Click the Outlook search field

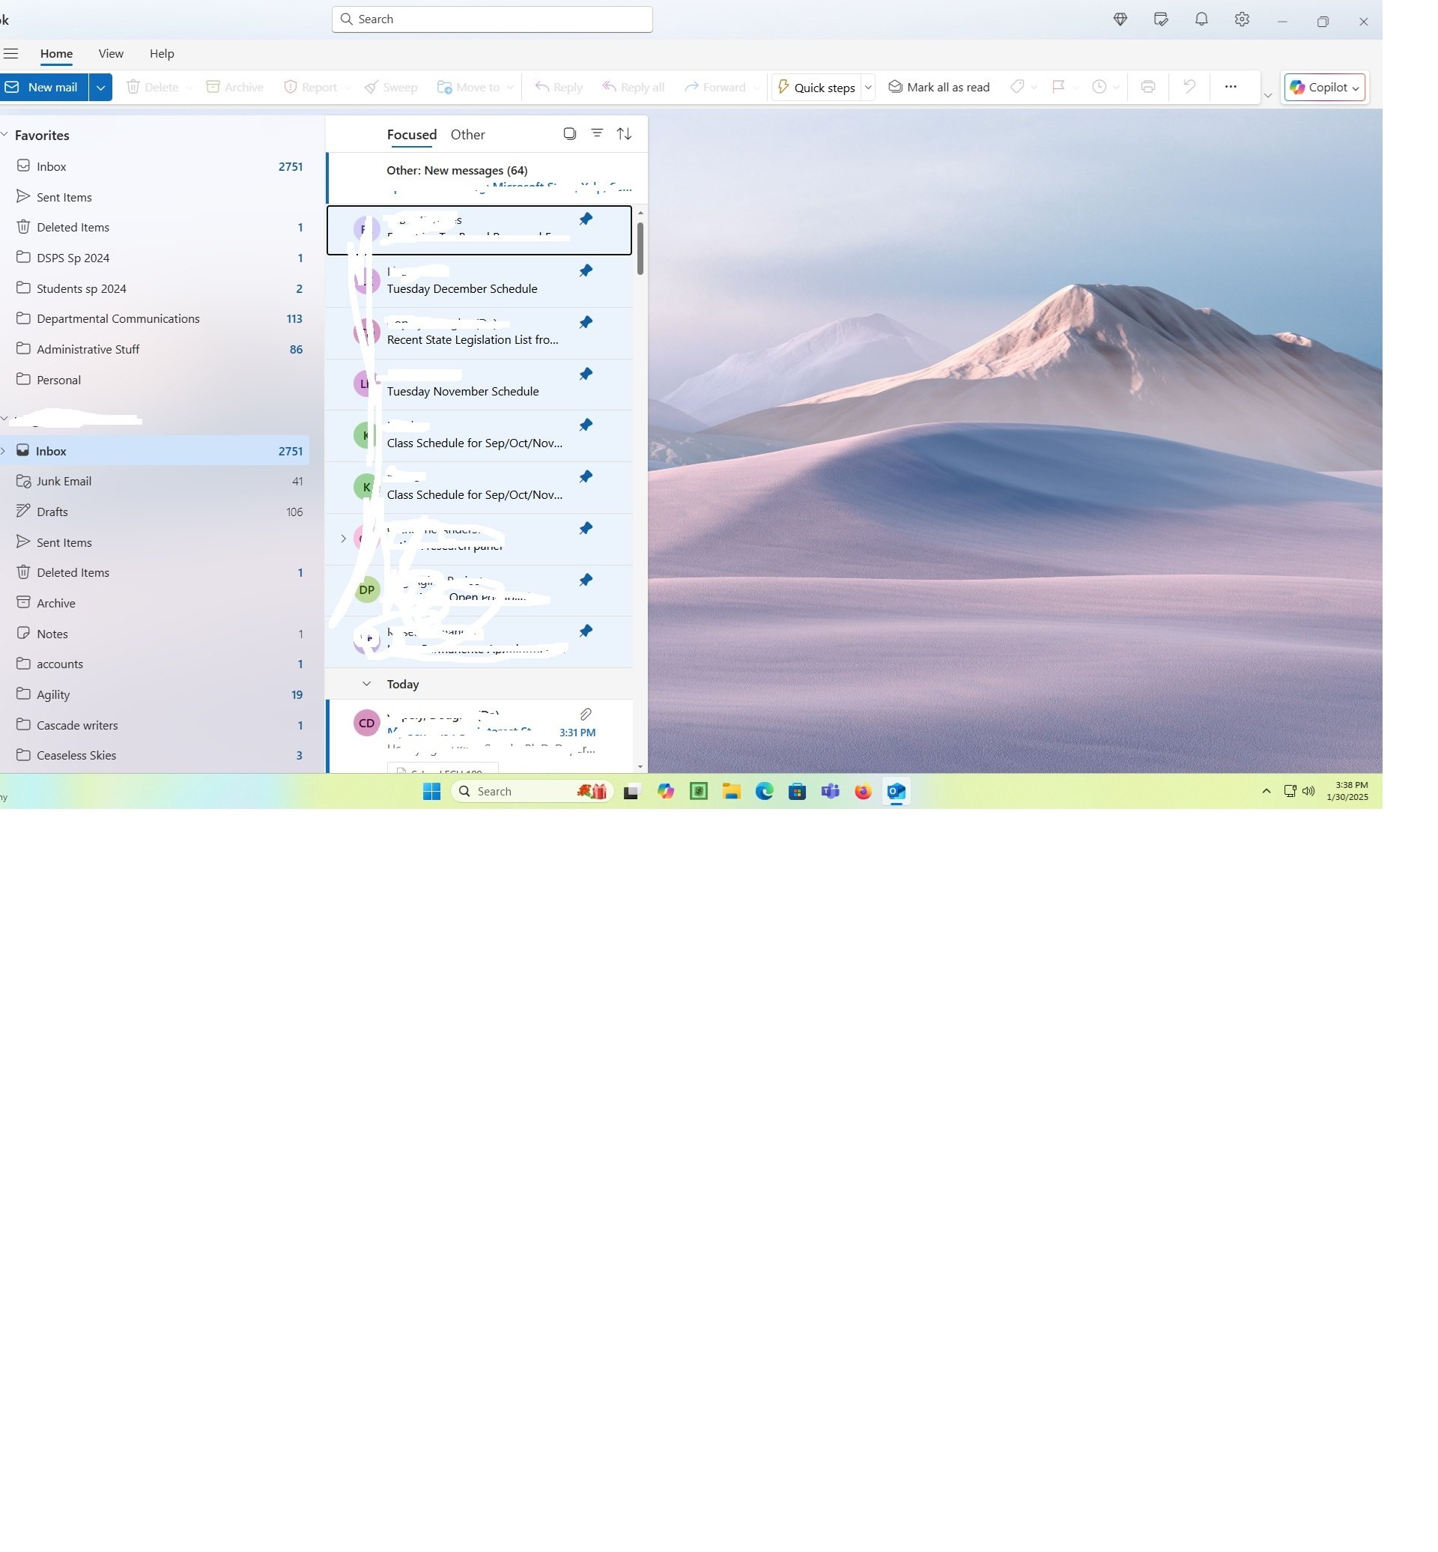(493, 19)
